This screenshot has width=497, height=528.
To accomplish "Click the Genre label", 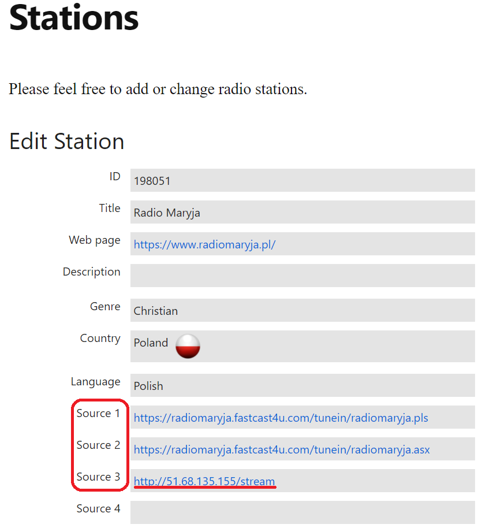I will (x=105, y=307).
